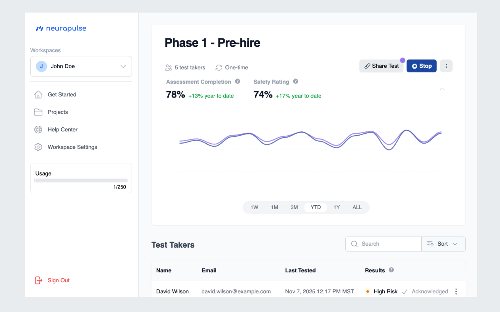
Task: Select the 1Y time range
Action: (x=337, y=207)
